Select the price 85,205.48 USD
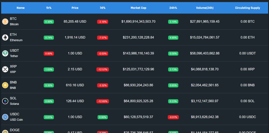269x133 pixels. (75, 21)
